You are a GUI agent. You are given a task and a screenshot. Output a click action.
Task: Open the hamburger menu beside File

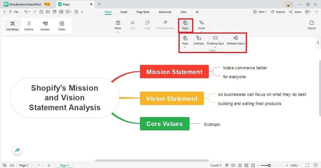[x=10, y=12]
